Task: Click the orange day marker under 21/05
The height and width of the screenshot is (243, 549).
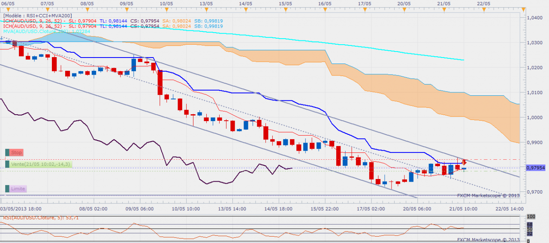Action: (444, 10)
